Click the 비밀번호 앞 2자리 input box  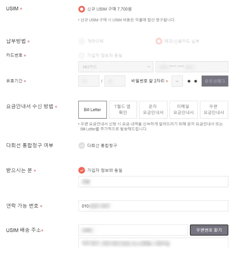click(177, 81)
